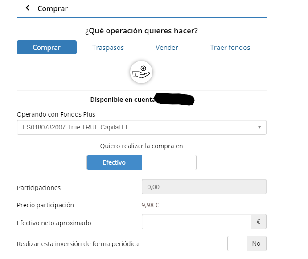The image size is (308, 259).
Task: Open the Vender tab
Action: point(167,48)
